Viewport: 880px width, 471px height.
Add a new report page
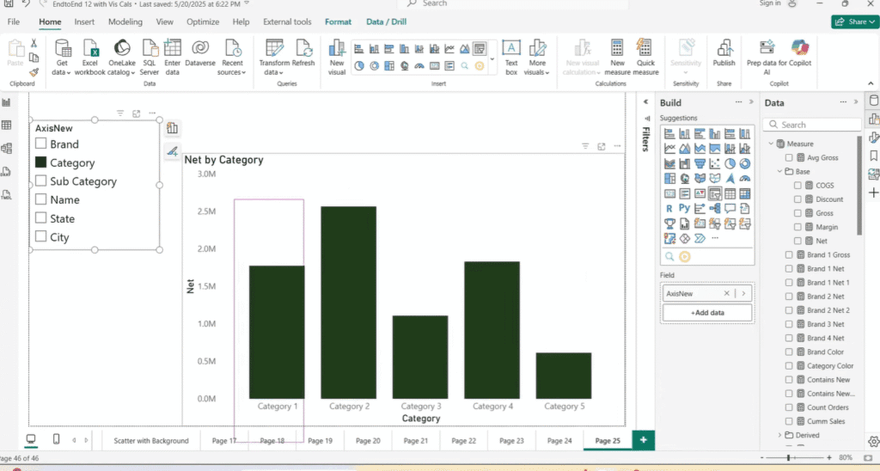[643, 440]
